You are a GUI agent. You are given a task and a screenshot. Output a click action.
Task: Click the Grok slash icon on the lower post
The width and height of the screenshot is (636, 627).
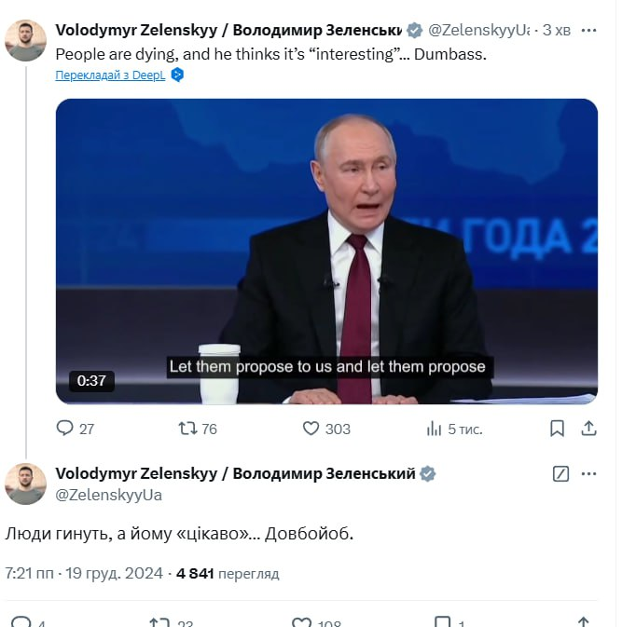(x=560, y=473)
